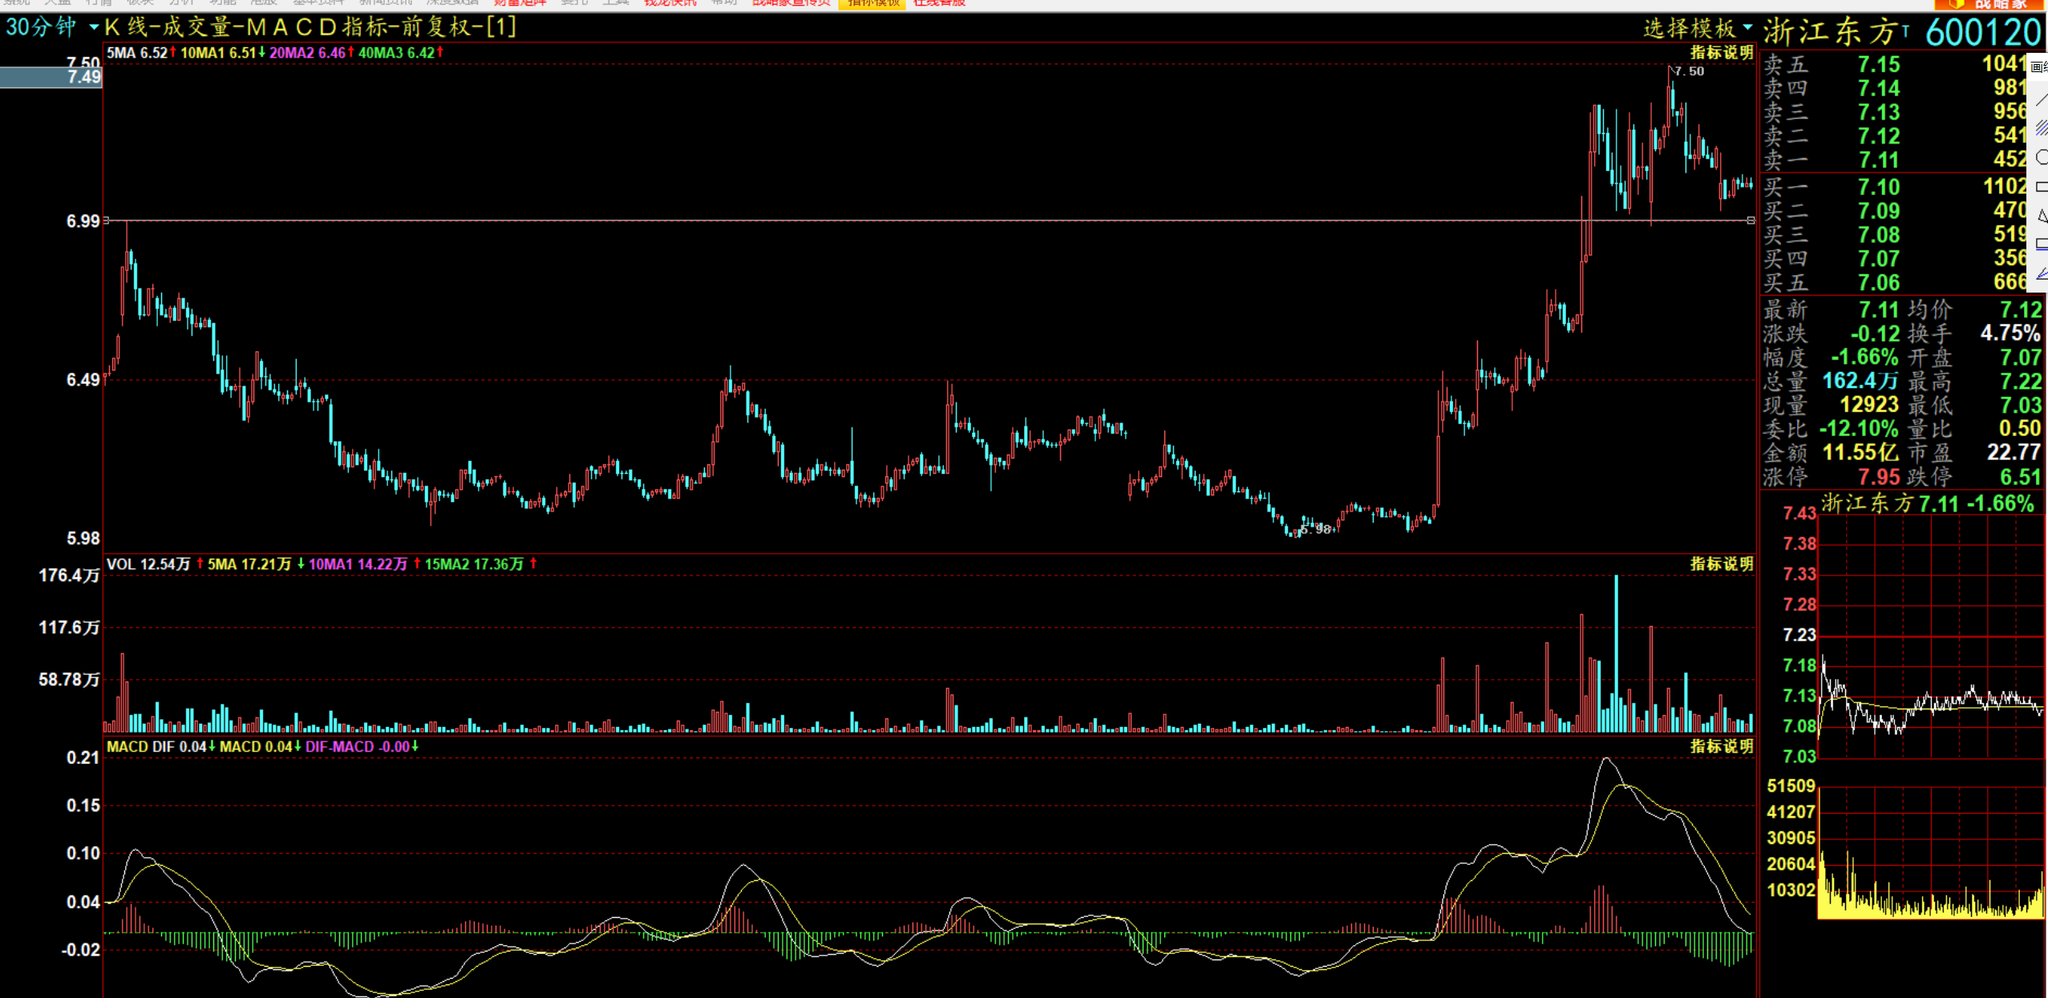
Task: Select the circle drawing tool
Action: [2042, 157]
